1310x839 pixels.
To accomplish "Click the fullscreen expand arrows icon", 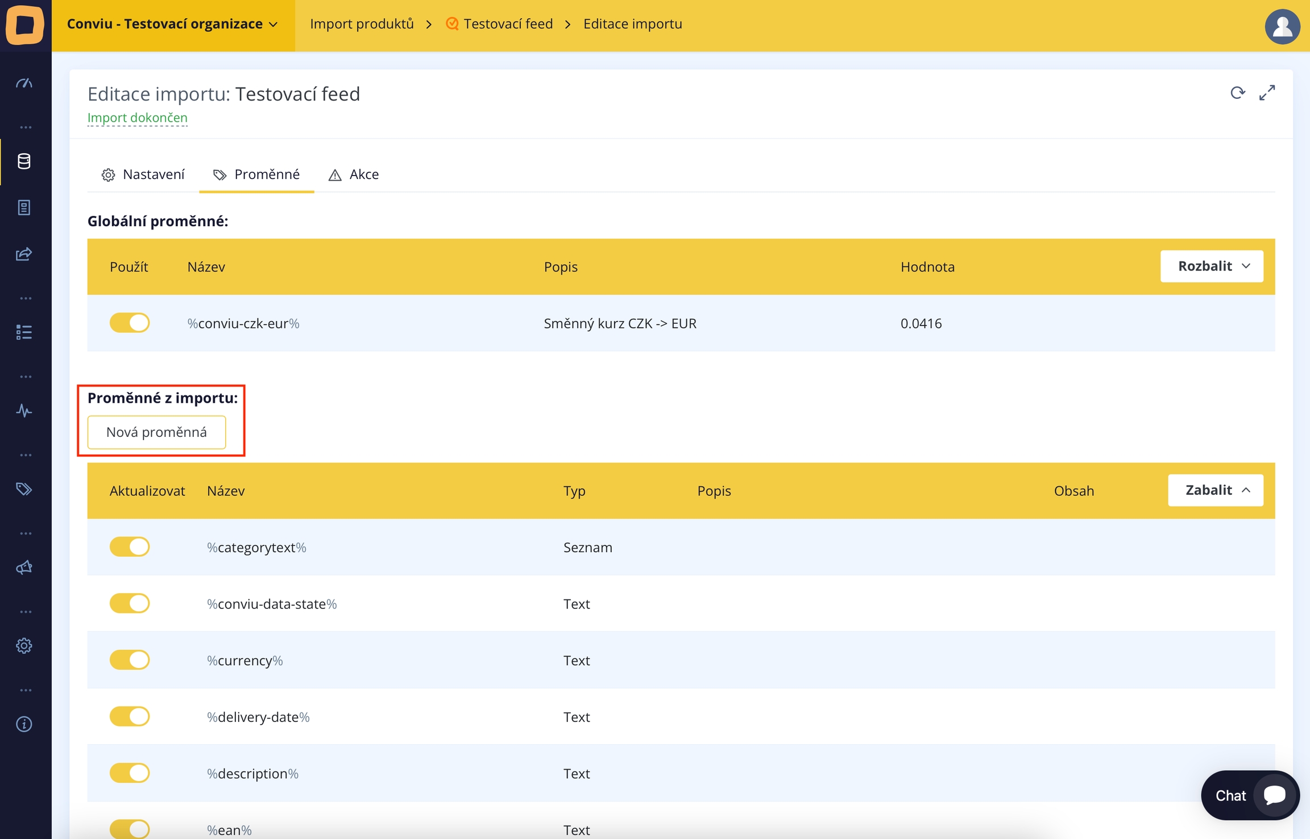I will click(1267, 93).
